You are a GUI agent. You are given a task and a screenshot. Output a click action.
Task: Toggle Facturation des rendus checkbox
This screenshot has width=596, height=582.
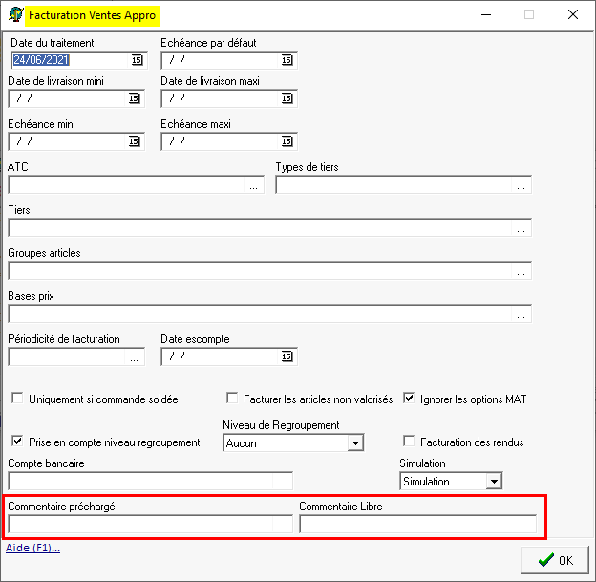pyautogui.click(x=410, y=442)
